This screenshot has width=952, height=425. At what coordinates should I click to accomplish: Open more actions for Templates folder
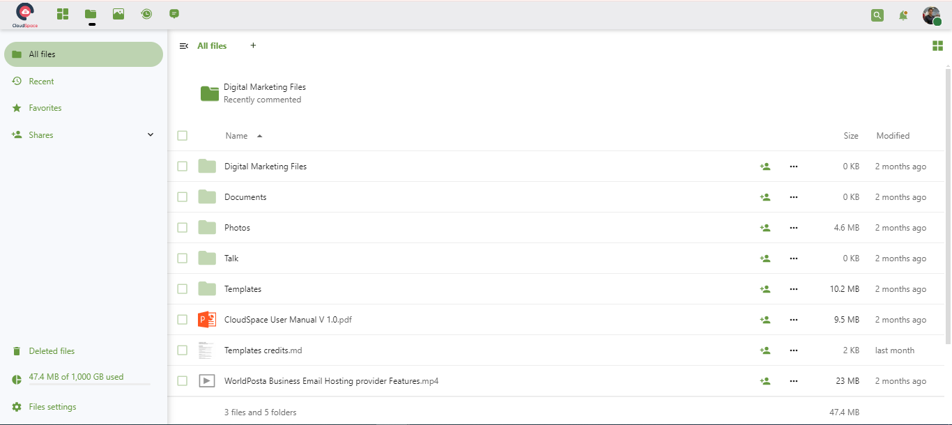click(793, 289)
